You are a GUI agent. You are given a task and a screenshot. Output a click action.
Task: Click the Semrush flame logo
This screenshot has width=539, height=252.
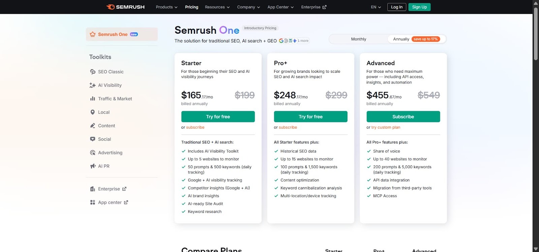coord(110,7)
